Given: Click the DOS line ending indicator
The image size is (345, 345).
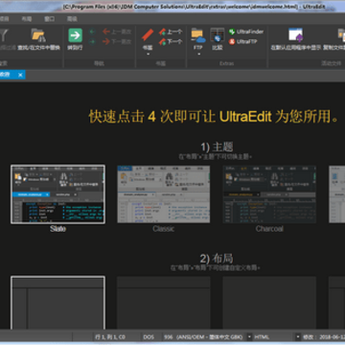Looking at the screenshot, I should point(149,337).
